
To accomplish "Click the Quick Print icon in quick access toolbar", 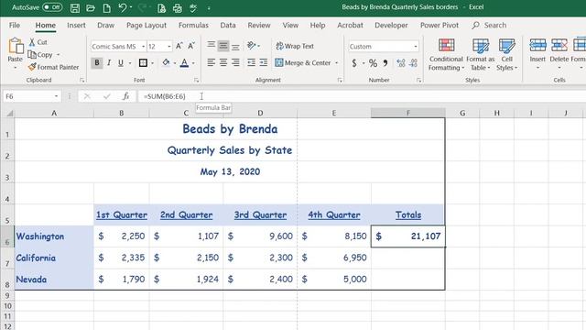I will pos(178,8).
